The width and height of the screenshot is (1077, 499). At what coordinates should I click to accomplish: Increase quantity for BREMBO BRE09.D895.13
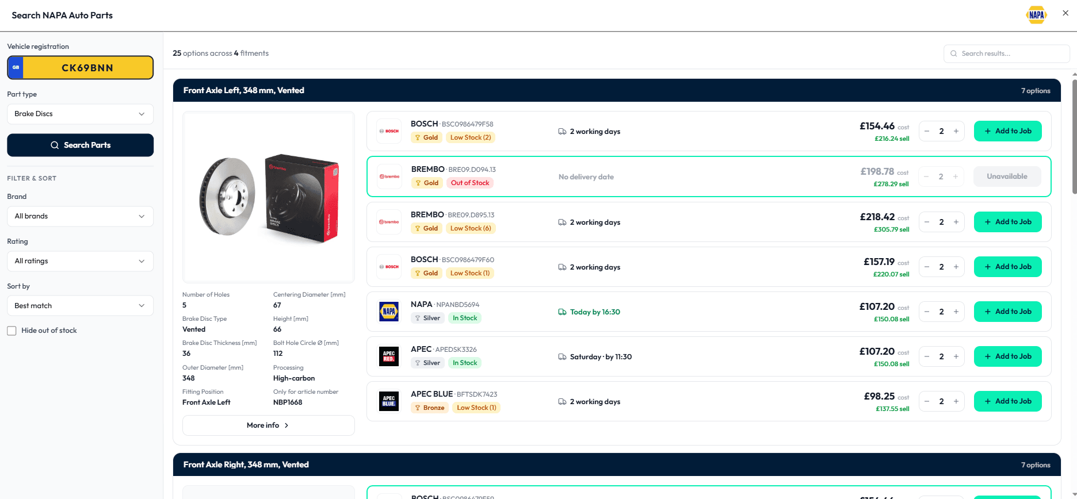tap(956, 222)
